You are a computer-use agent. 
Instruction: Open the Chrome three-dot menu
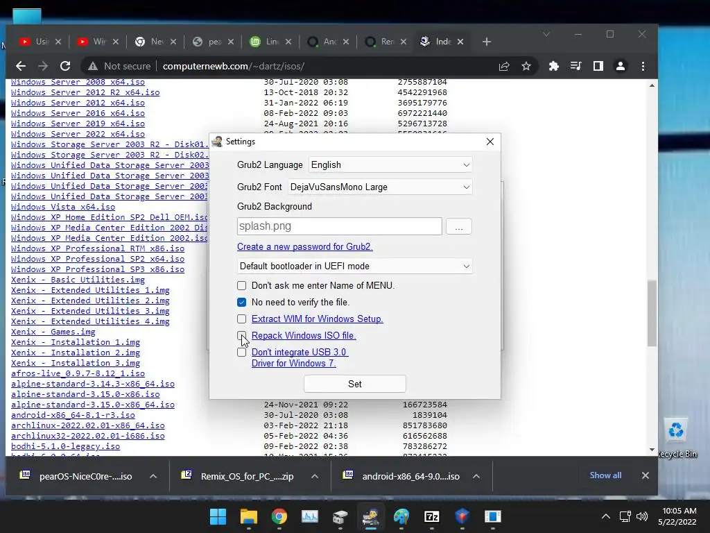click(643, 66)
